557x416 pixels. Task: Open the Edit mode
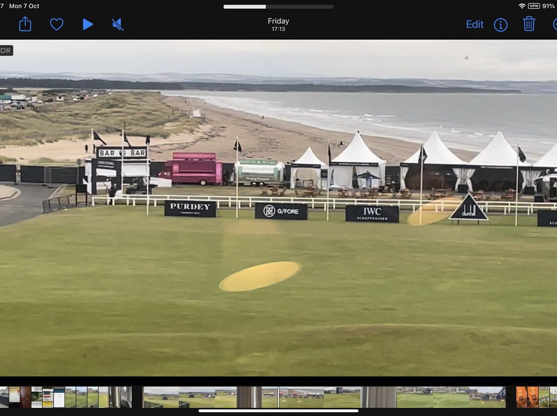pos(474,24)
